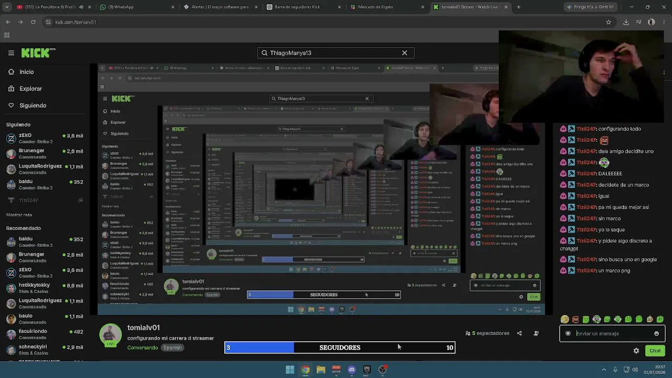Screen dimensions: 672x378
Task: Open Epic Games Launcher from the taskbar
Action: 367,370
